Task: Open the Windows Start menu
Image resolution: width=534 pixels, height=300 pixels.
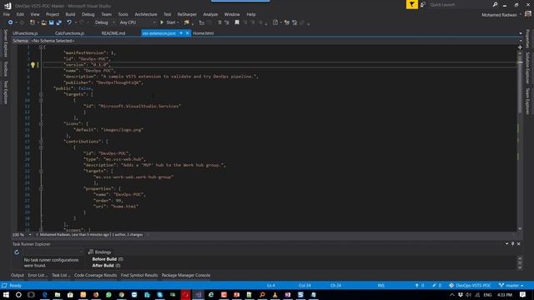Action: pyautogui.click(x=6, y=294)
